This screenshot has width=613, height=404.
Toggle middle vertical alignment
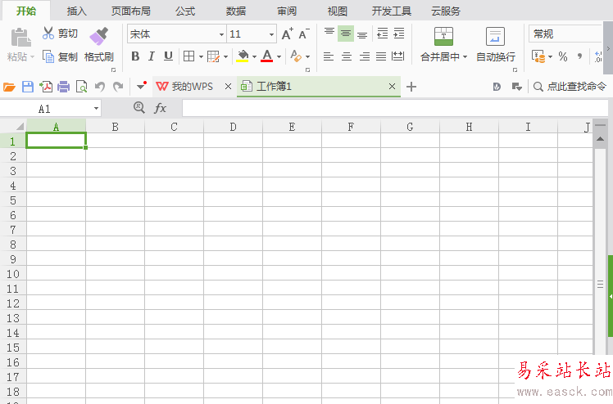pos(346,34)
